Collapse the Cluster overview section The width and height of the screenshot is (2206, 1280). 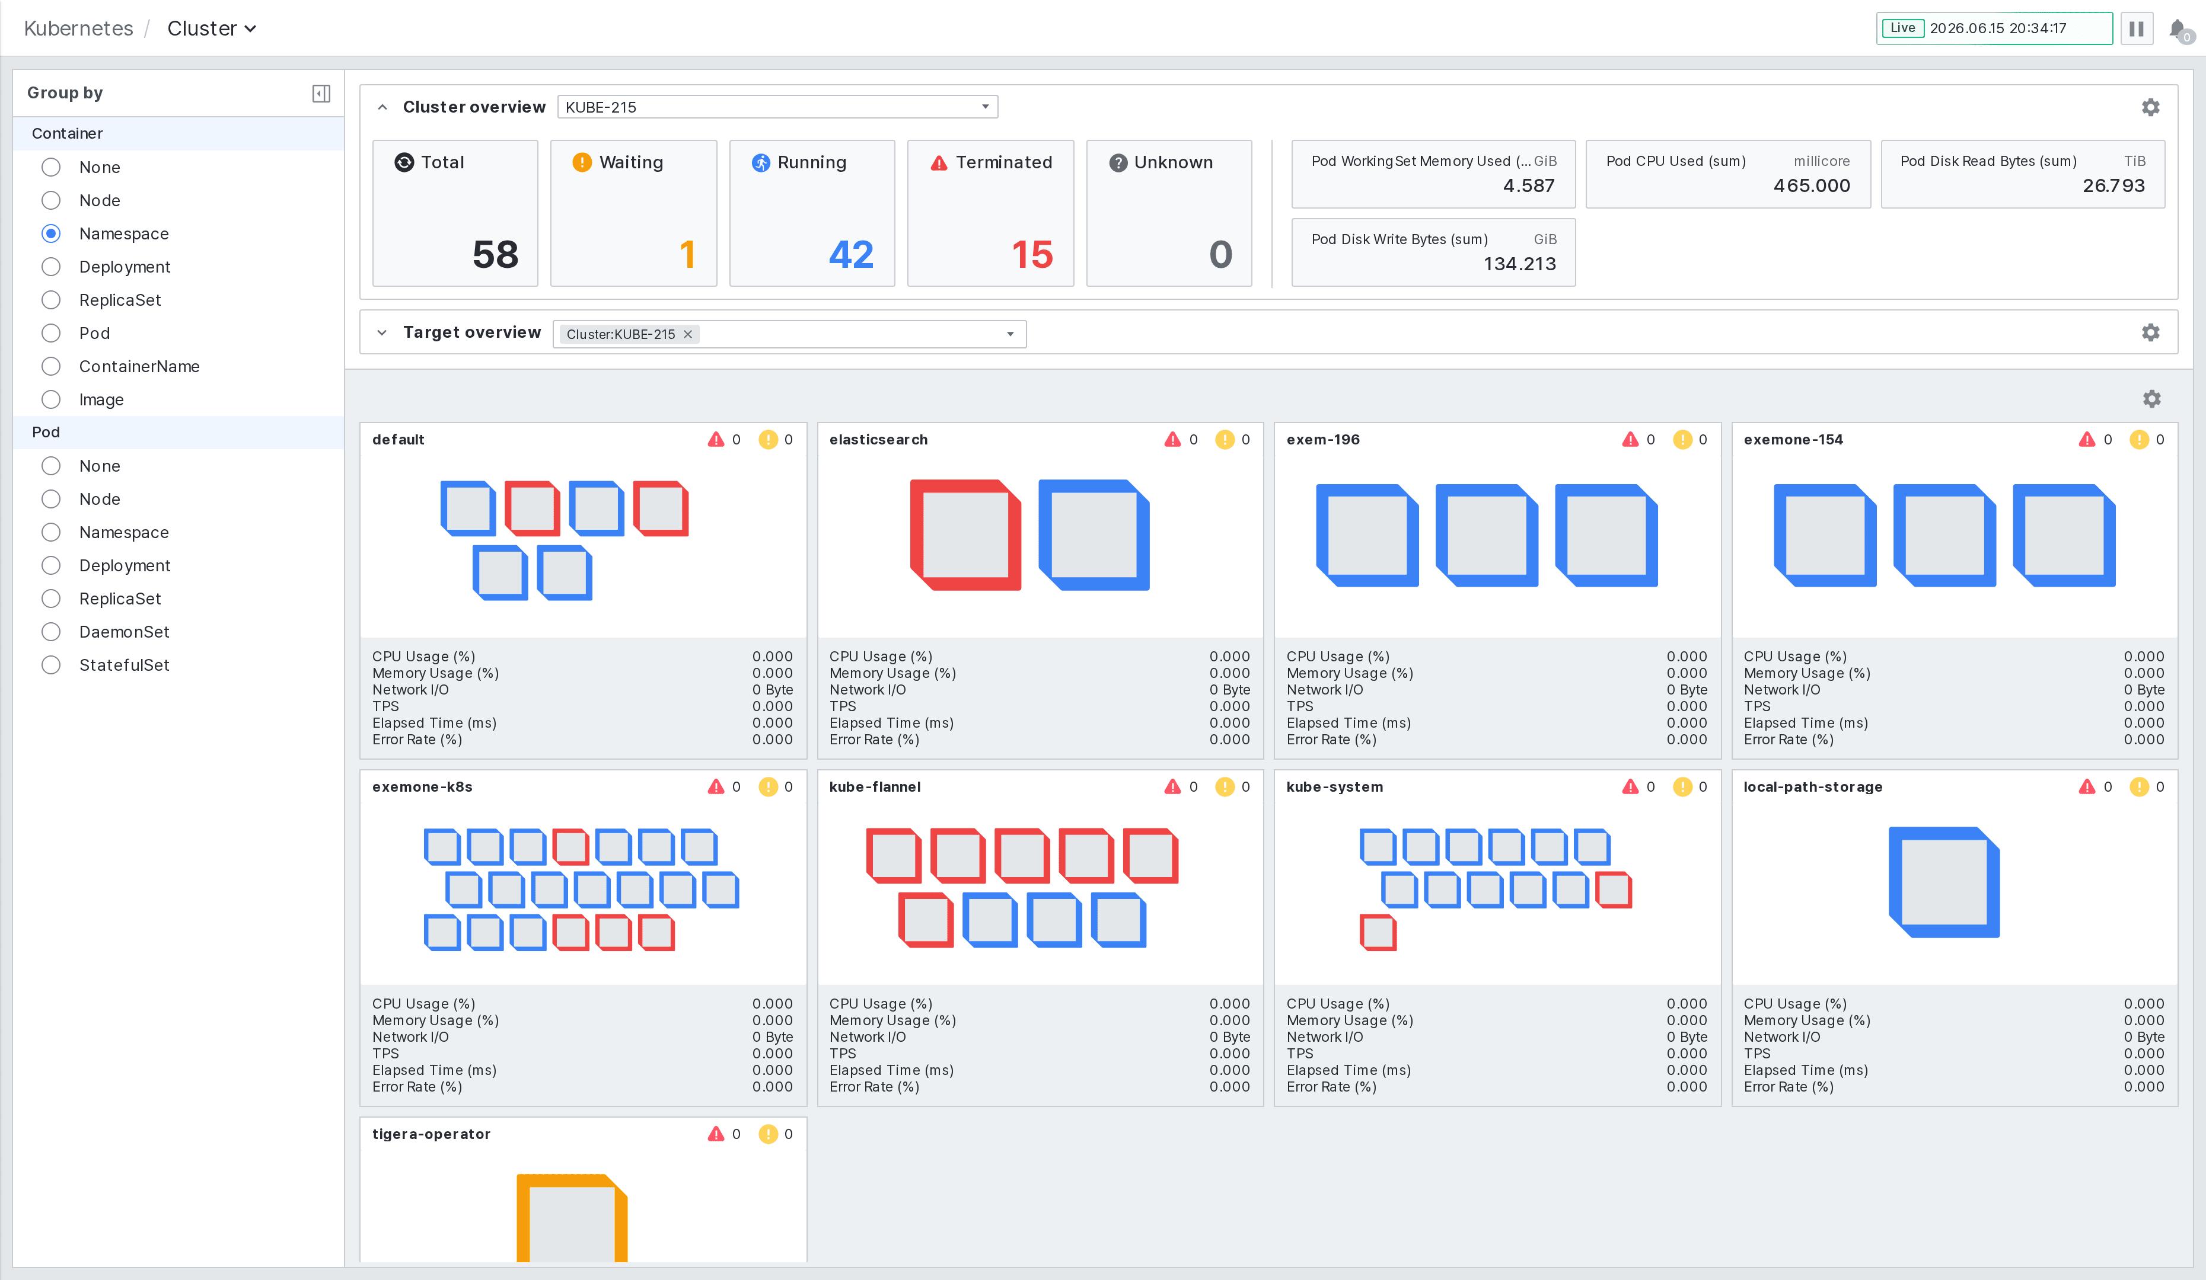(382, 107)
